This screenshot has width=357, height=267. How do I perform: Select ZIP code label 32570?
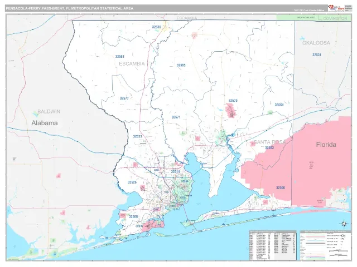[233, 101]
